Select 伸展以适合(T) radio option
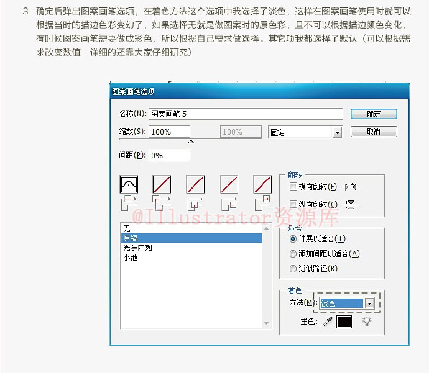Viewport: 429px width, 373px height. [x=293, y=239]
